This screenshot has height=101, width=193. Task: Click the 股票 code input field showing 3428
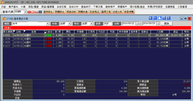point(107,23)
